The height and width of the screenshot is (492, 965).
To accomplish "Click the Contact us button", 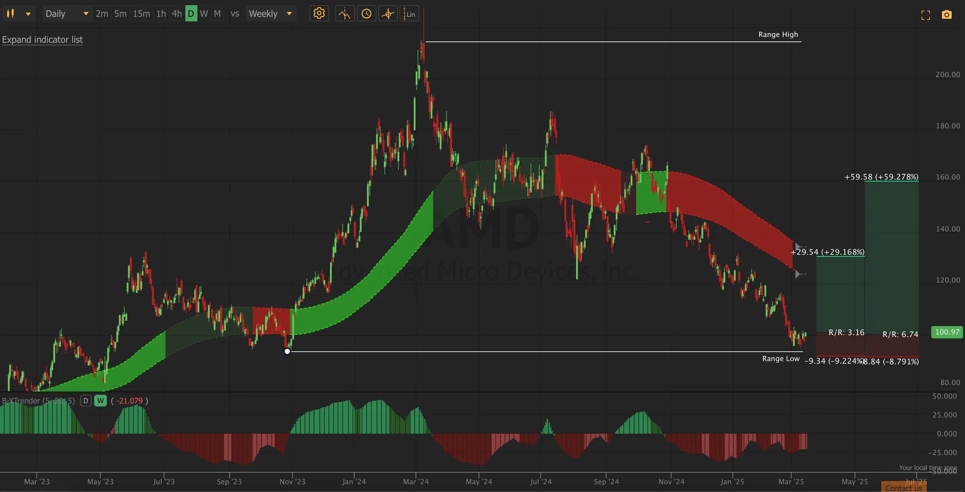I will click(904, 488).
